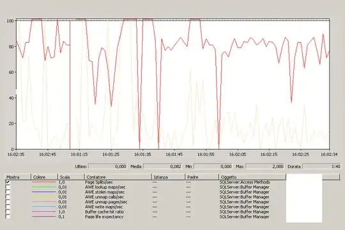Show the Buffer cache hit ratio counter
345x230 pixels.
tap(8, 212)
